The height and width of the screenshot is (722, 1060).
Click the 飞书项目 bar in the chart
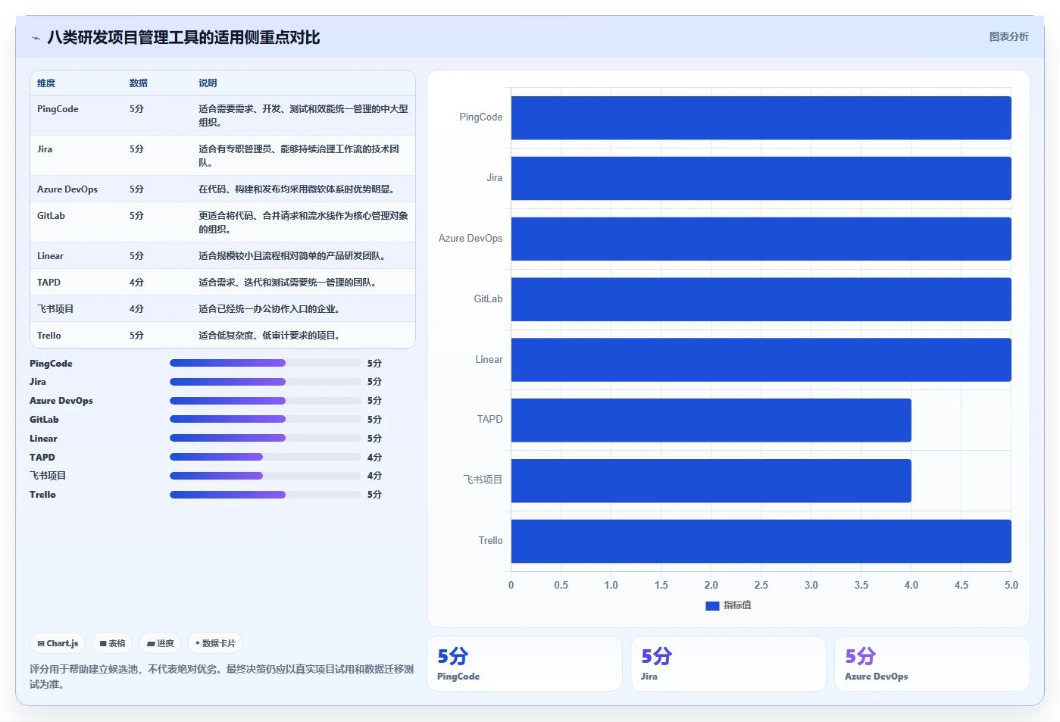tap(711, 480)
